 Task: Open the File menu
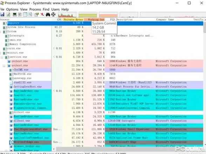(x=2, y=9)
